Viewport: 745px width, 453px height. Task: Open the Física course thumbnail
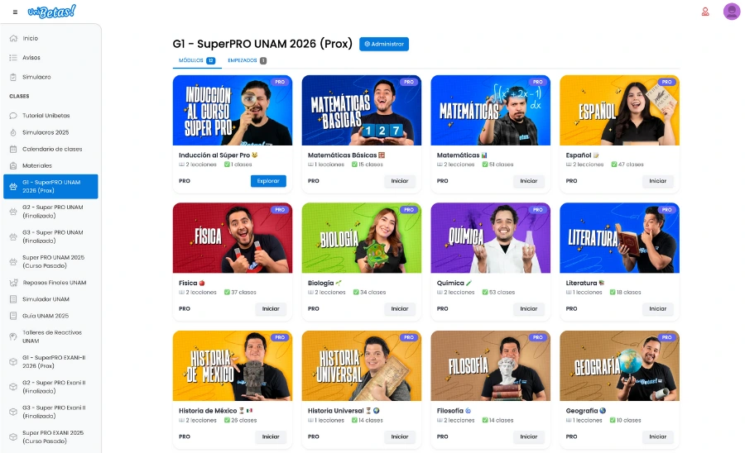pyautogui.click(x=232, y=237)
